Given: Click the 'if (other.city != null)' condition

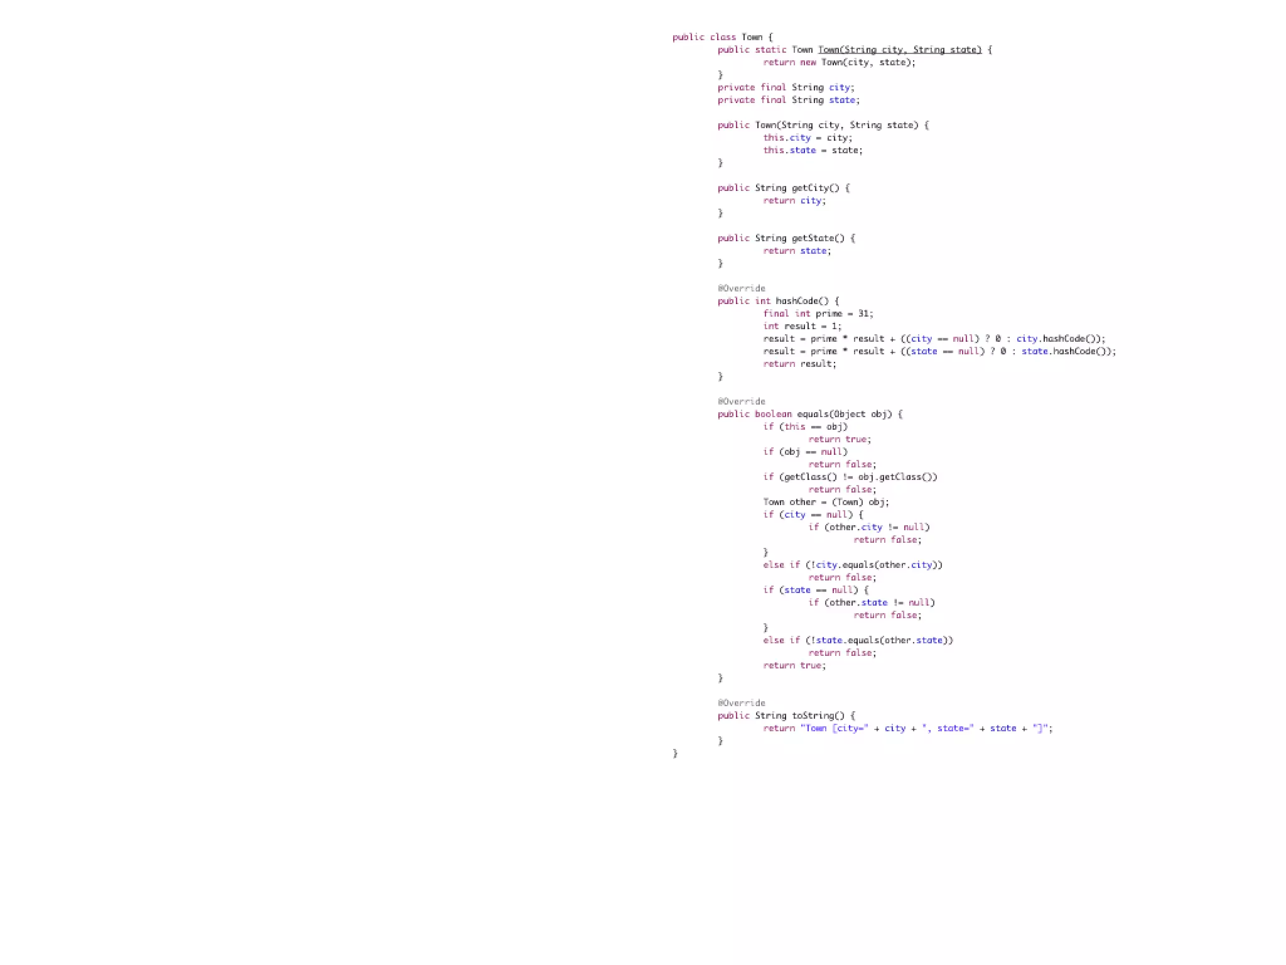Looking at the screenshot, I should coord(869,527).
